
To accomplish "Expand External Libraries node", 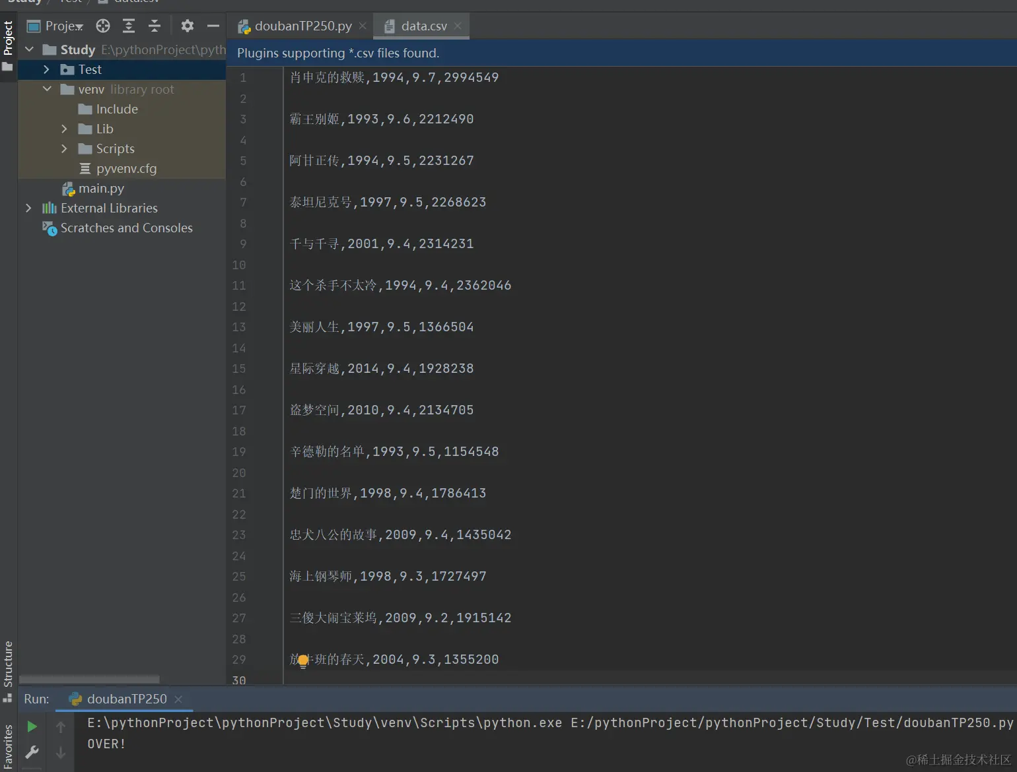I will click(x=28, y=208).
